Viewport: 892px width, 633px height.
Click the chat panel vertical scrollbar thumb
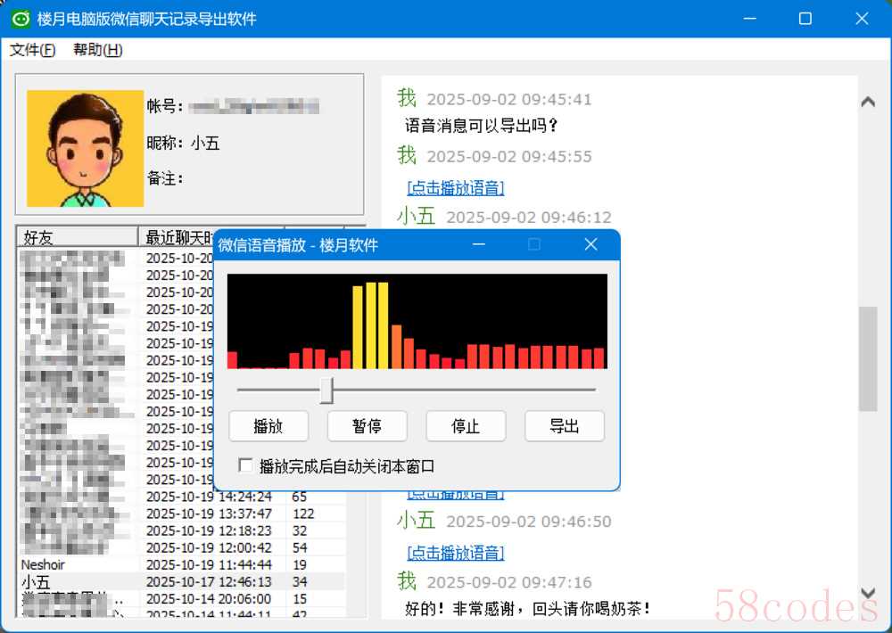[x=867, y=358]
